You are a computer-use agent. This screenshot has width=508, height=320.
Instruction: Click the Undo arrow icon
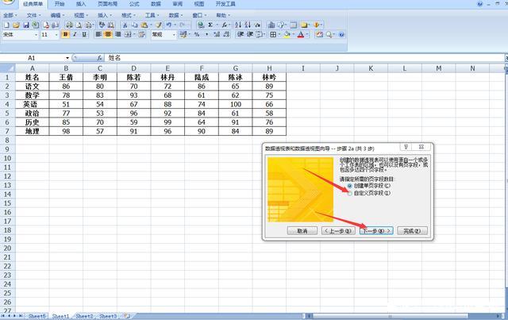pos(169,25)
